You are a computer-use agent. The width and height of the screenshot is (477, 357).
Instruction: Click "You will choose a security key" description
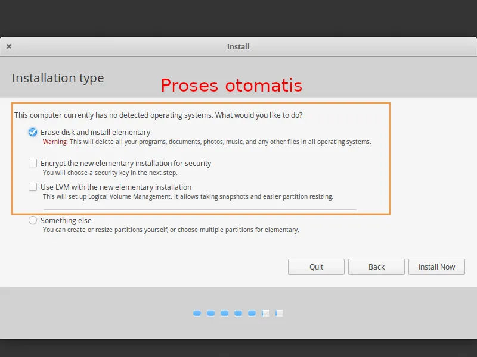pos(110,173)
